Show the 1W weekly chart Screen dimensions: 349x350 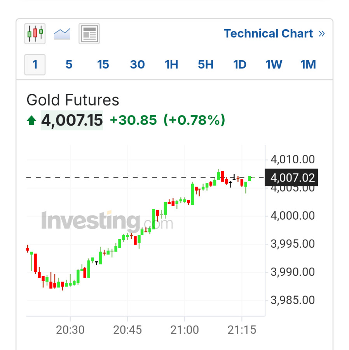274,65
